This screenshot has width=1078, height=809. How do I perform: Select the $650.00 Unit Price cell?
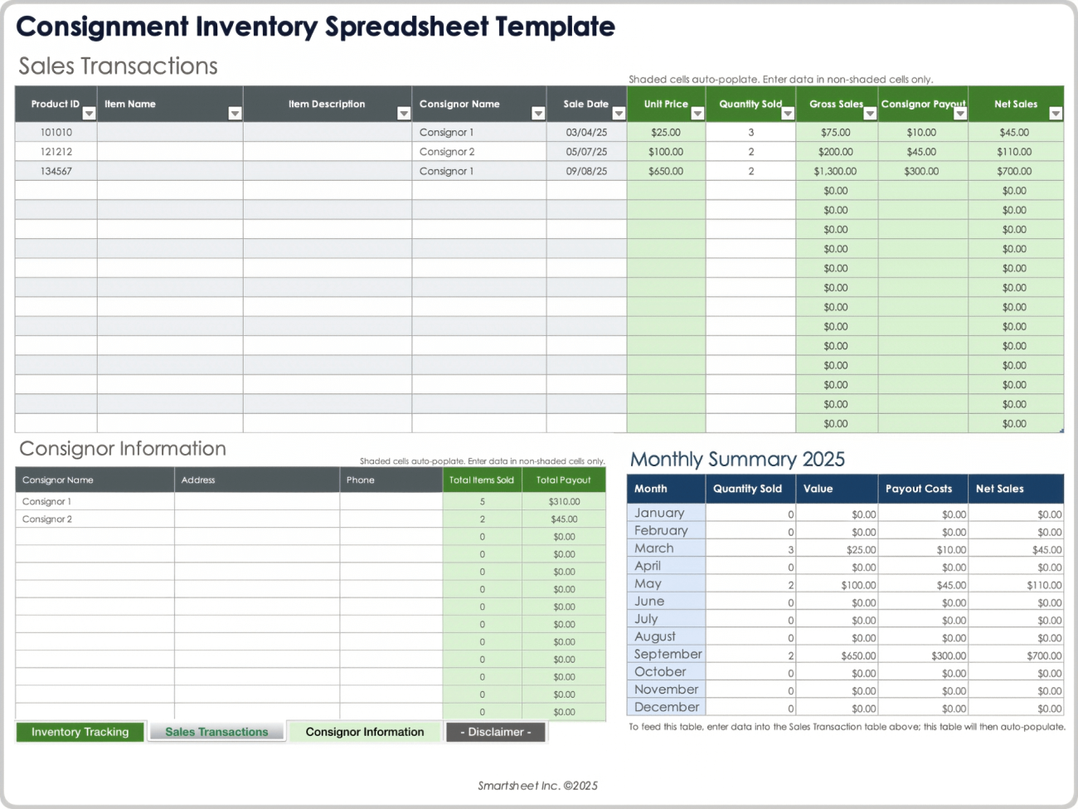tap(667, 170)
